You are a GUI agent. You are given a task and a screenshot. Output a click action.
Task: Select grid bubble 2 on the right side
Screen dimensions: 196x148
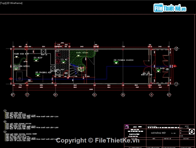pos(176,49)
